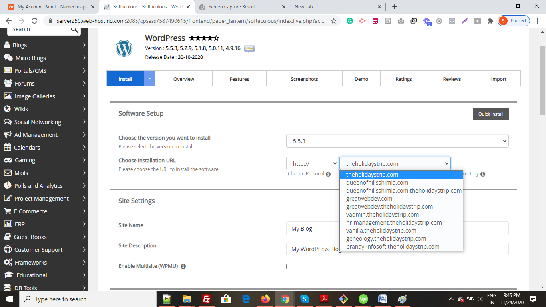Click the review comment icon beside version list
Screen dimensions: 546x307
(x=249, y=49)
